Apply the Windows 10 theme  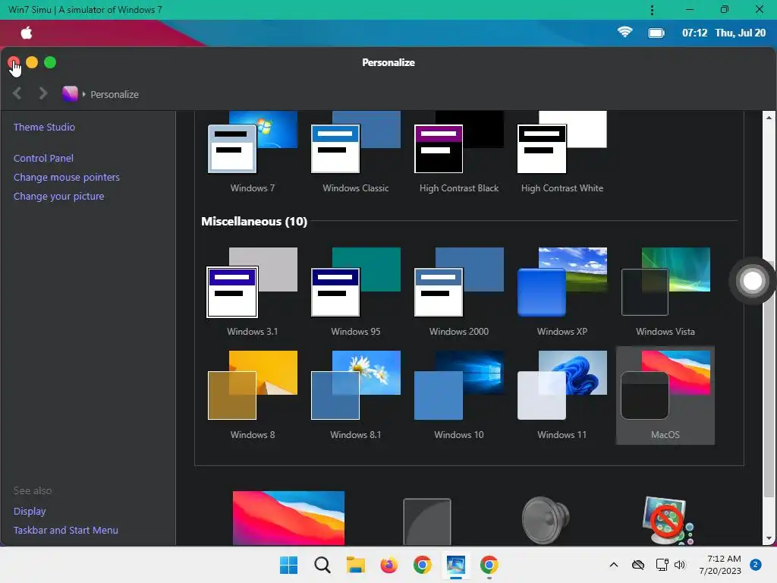pyautogui.click(x=459, y=395)
